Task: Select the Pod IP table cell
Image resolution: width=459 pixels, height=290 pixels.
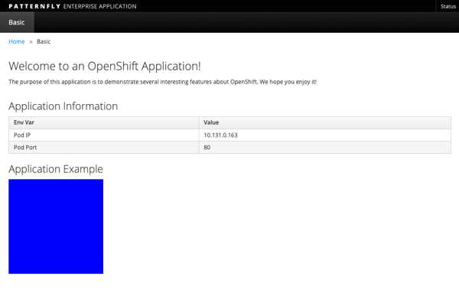Action: pyautogui.click(x=104, y=135)
